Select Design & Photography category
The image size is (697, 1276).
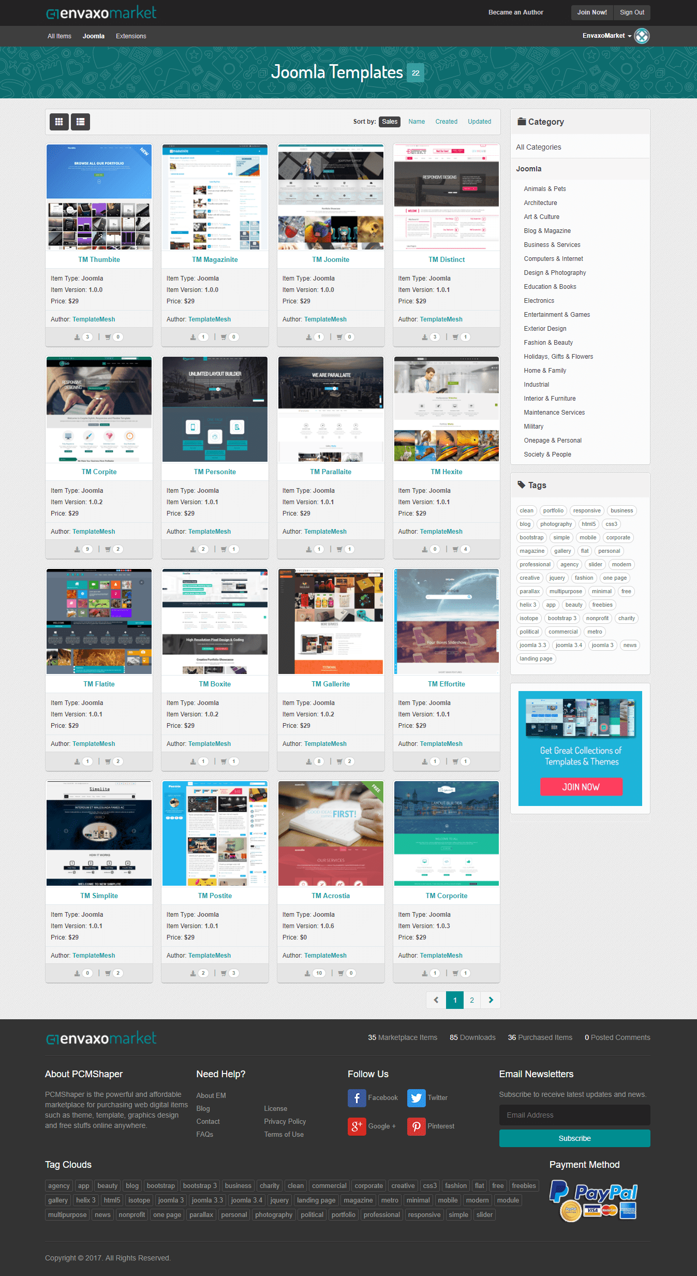tap(555, 273)
